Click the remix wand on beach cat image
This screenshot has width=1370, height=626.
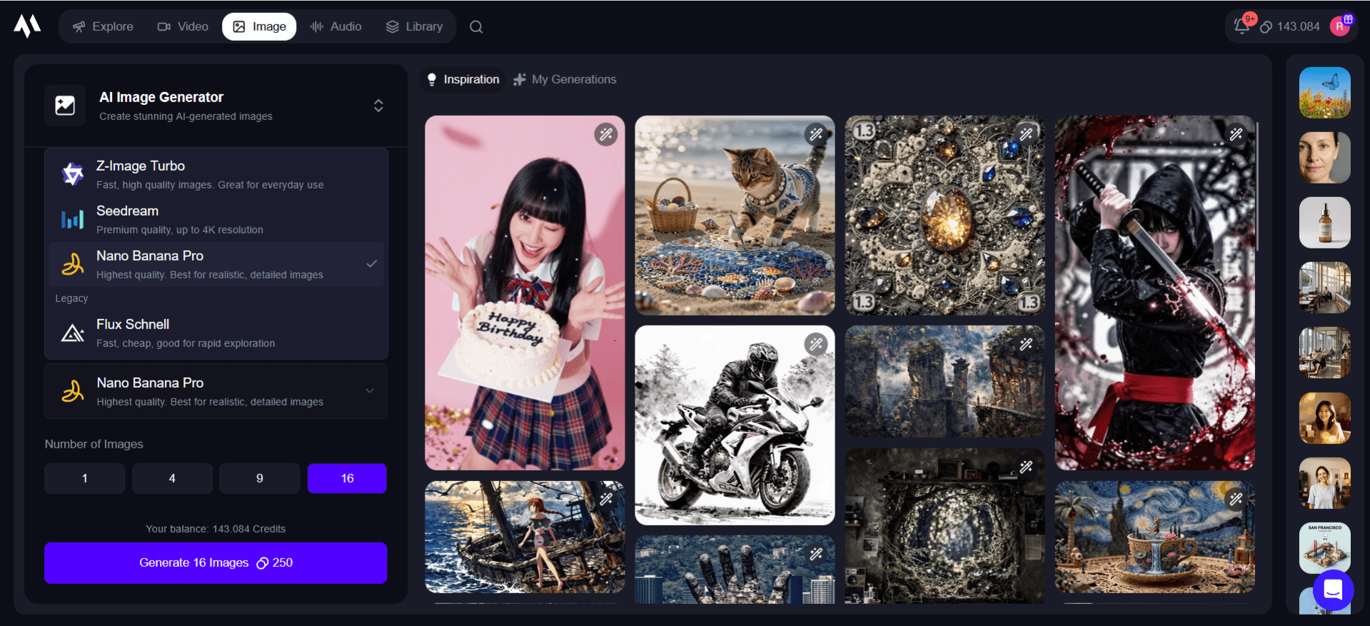point(816,134)
